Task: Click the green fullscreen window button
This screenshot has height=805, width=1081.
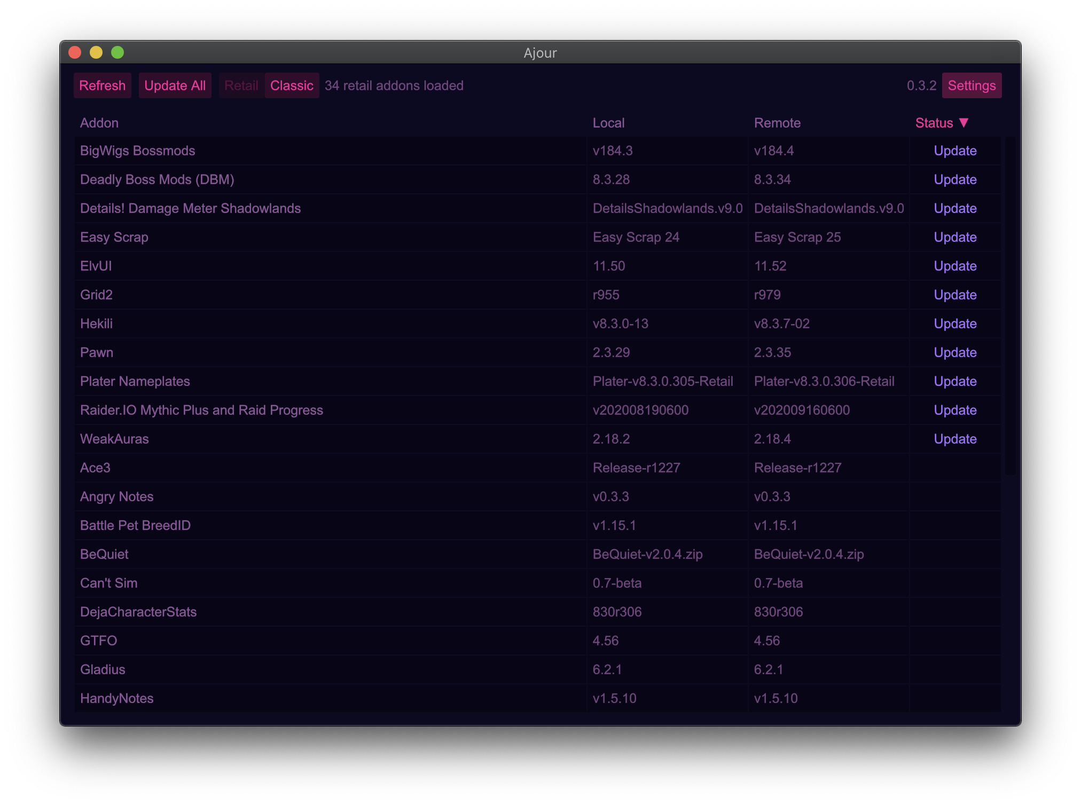Action: [117, 52]
